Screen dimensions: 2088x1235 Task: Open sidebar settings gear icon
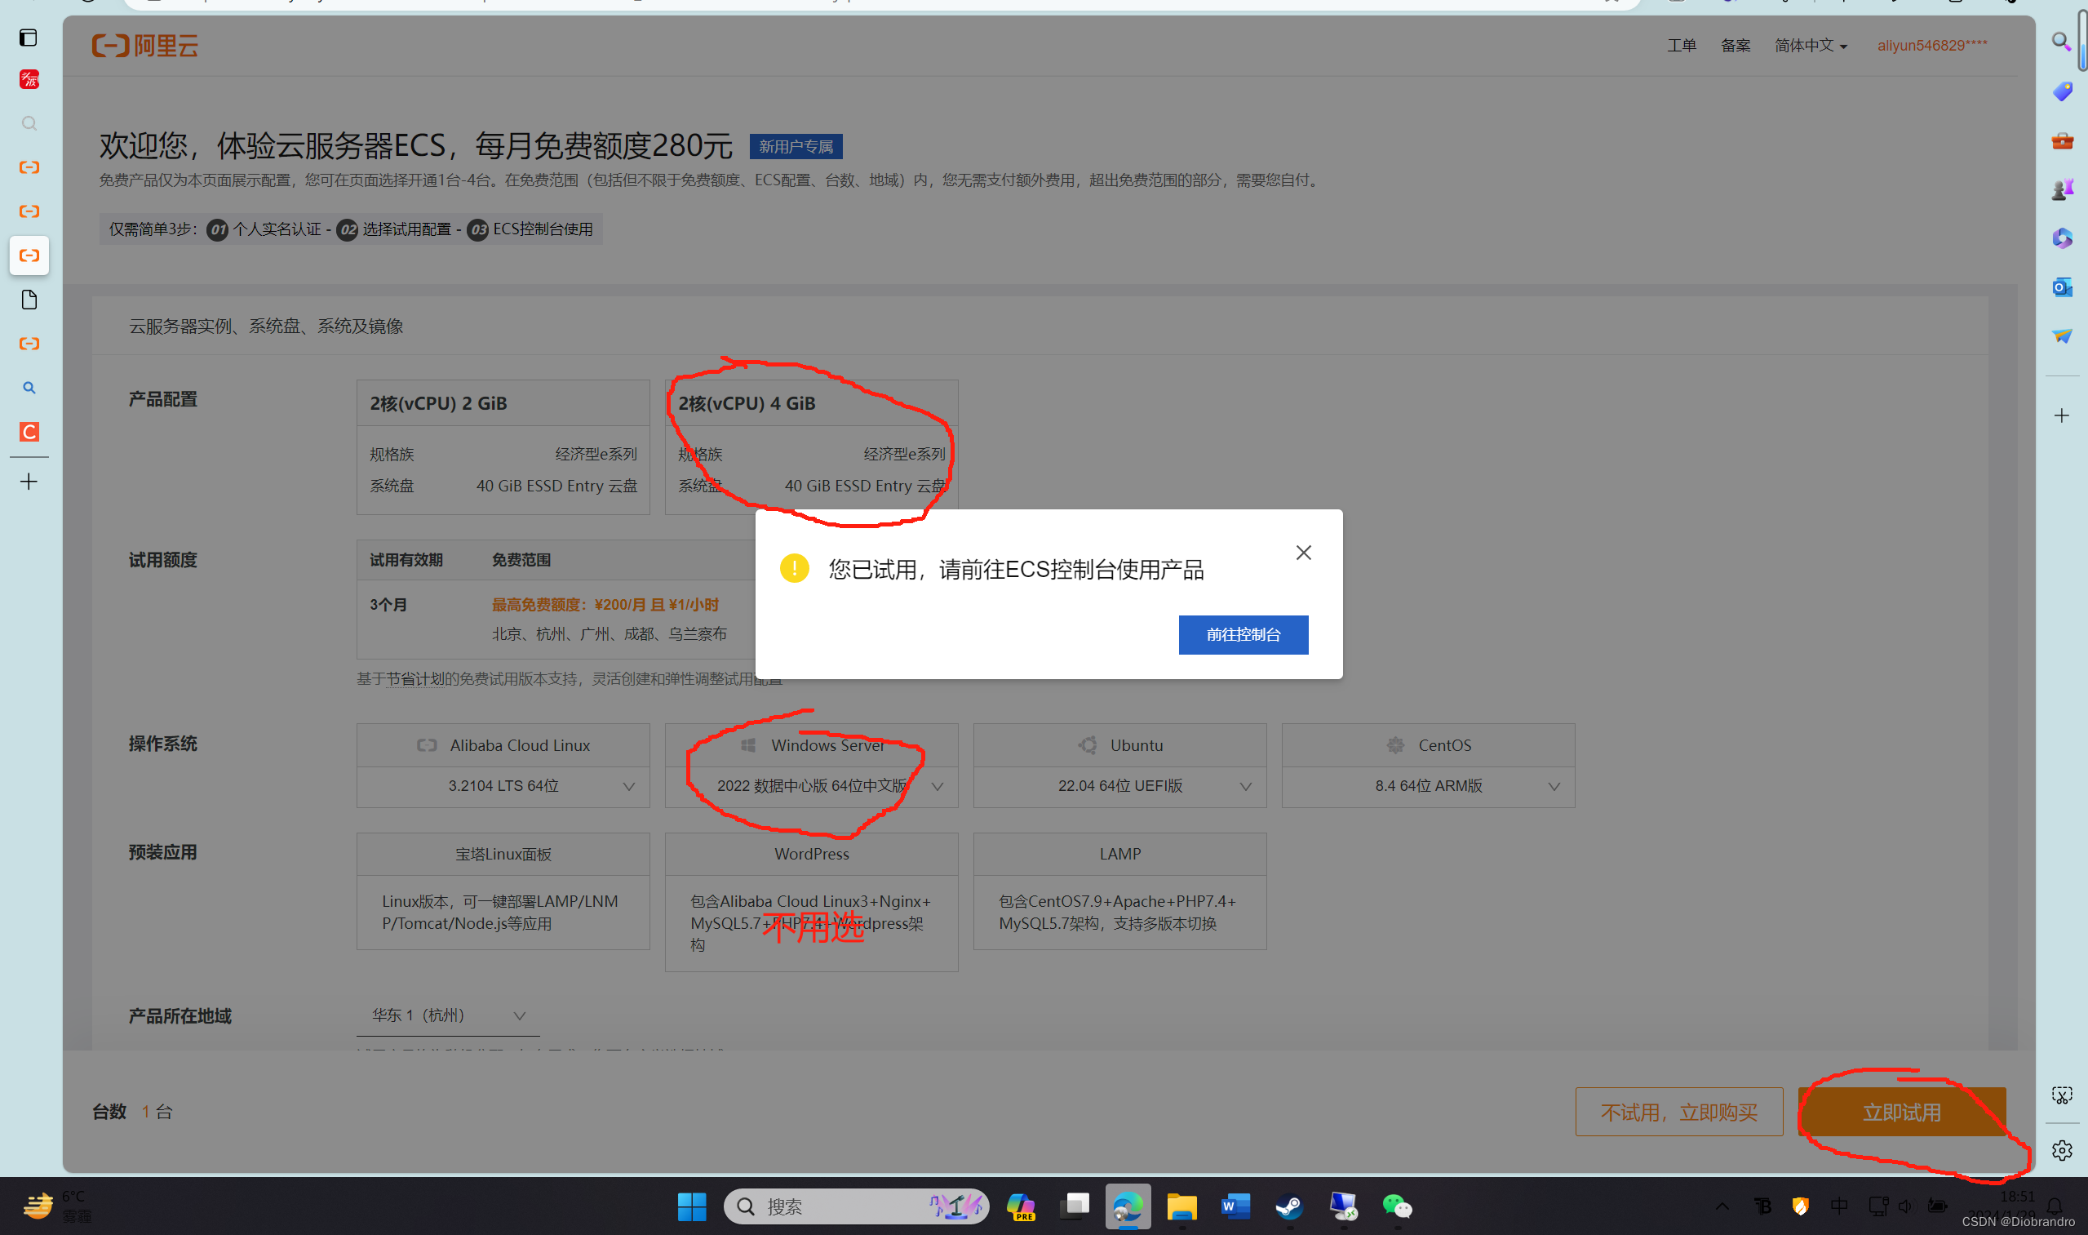click(2060, 1150)
